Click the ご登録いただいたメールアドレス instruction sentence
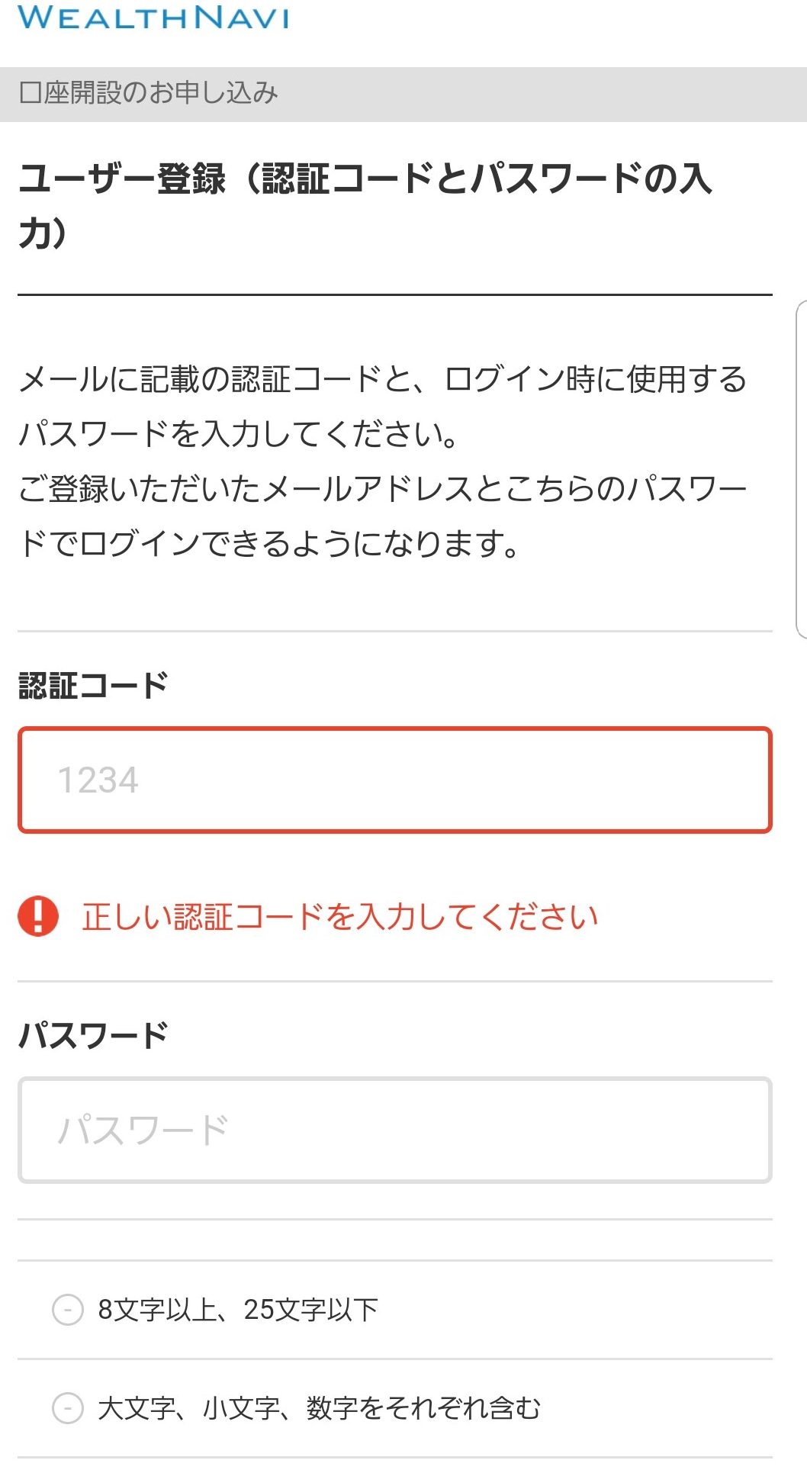 (x=382, y=516)
